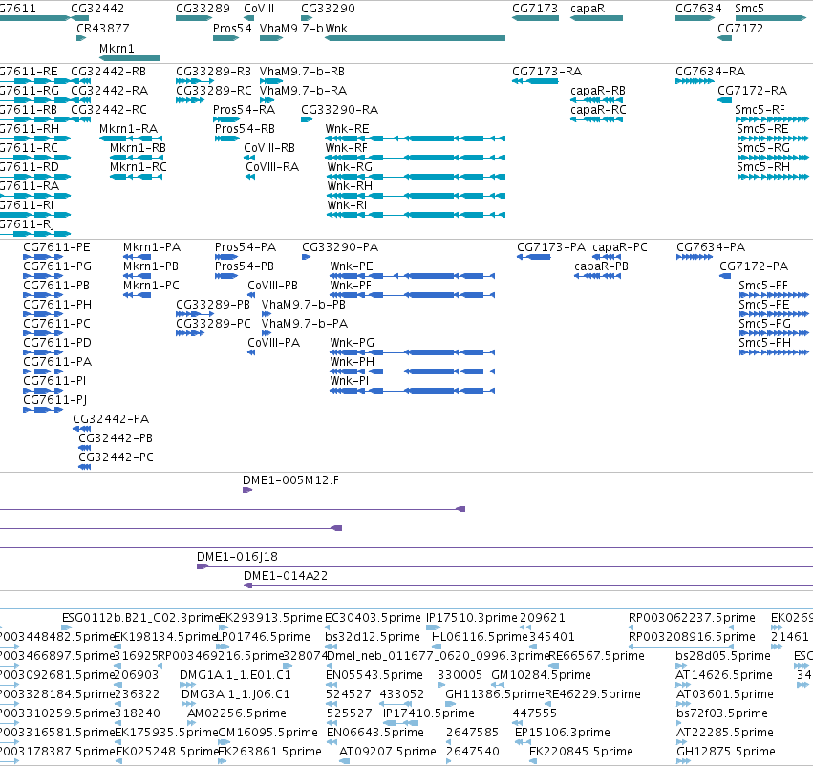Click transcript Mkrn1-RC
This screenshot has height=766, width=813.
click(139, 167)
